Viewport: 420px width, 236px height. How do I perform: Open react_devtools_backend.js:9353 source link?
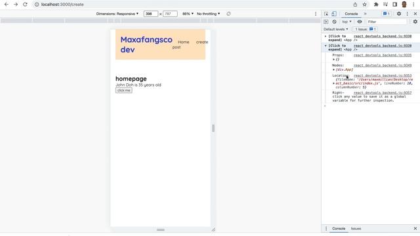[x=383, y=76]
